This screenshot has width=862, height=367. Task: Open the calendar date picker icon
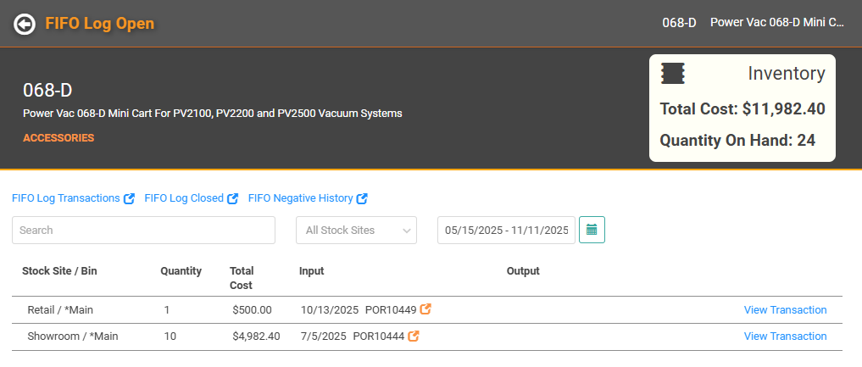pyautogui.click(x=592, y=230)
